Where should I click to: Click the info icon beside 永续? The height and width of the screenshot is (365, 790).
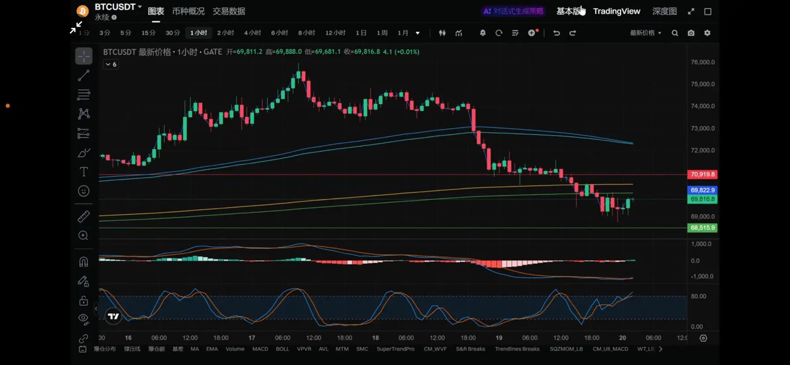click(114, 18)
